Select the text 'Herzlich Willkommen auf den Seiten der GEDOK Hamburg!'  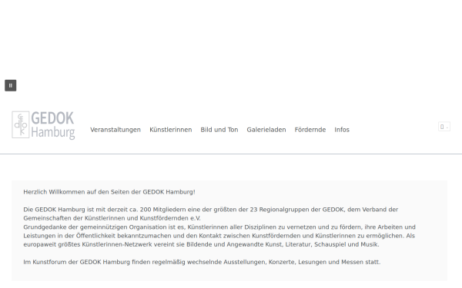109,192
